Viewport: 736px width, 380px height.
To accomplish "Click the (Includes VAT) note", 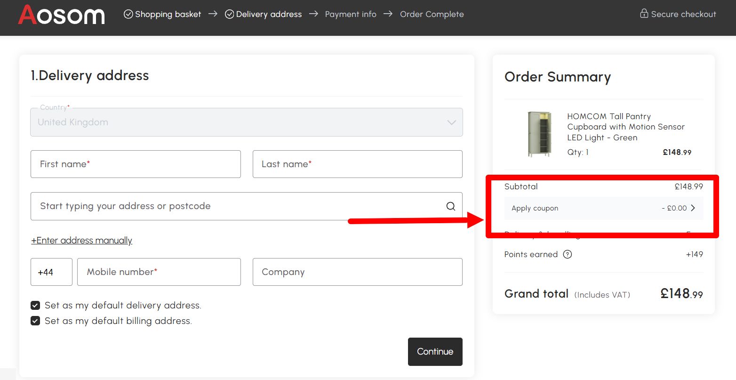I will (602, 295).
